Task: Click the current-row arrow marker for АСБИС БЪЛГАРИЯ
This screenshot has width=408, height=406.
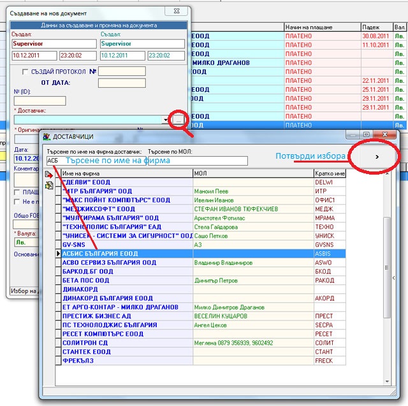Action: point(58,254)
